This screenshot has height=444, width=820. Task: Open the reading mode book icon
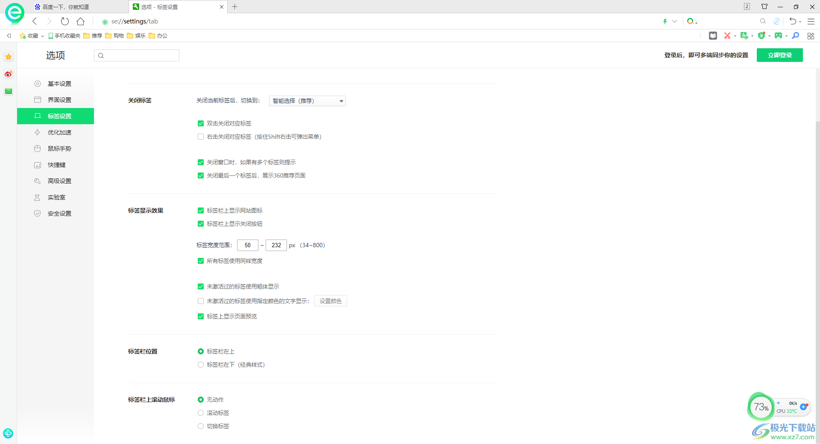(x=713, y=36)
